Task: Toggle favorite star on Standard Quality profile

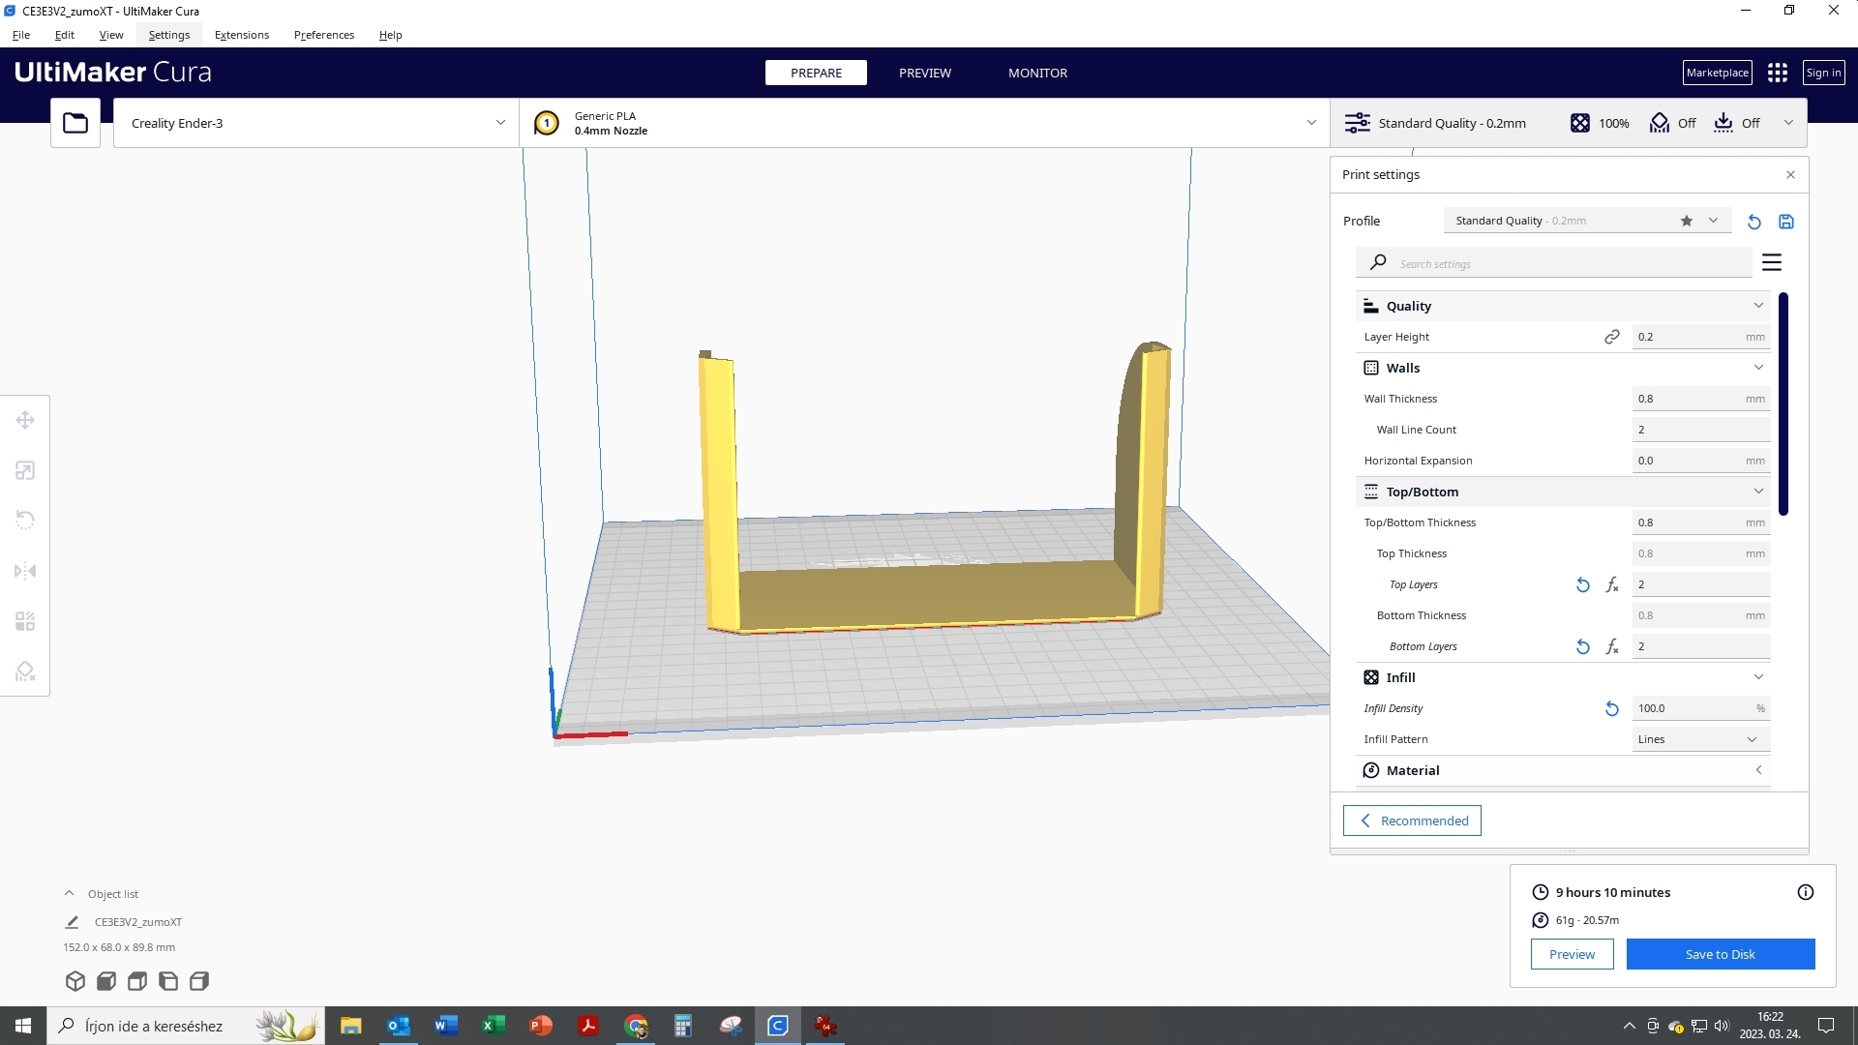Action: pyautogui.click(x=1687, y=221)
